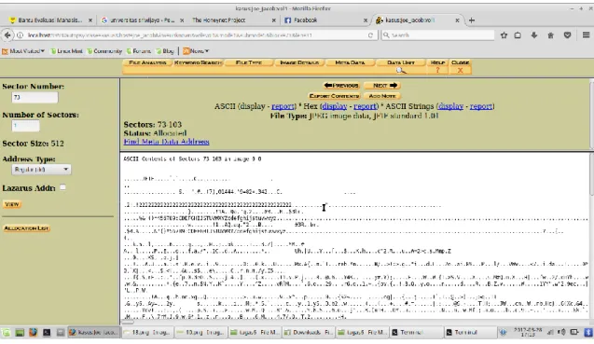Open the Allocation List button
The image size is (594, 344).
[x=26, y=228]
